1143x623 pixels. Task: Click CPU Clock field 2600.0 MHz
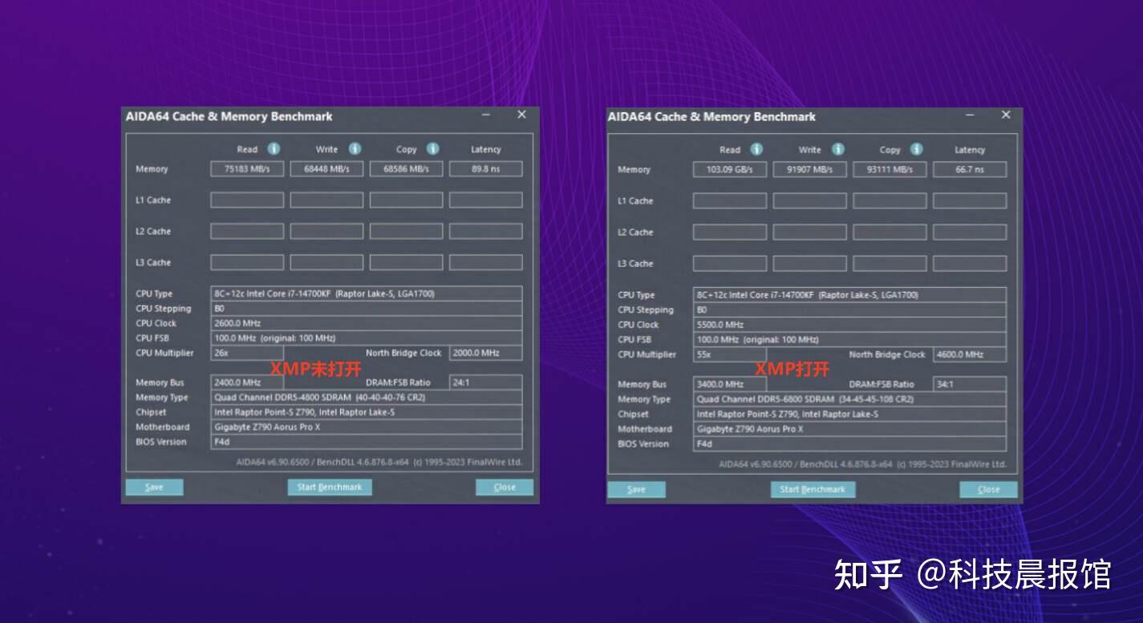(x=367, y=323)
